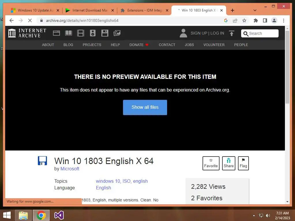Viewport: 295px width, 221px height.
Task: Click the page vertical scrollbar thumb
Action: (287, 67)
